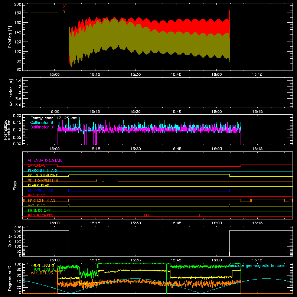Click the 200 tick on the Pointing axis
Viewport: 297px width, 297px height.
[x=18, y=4]
